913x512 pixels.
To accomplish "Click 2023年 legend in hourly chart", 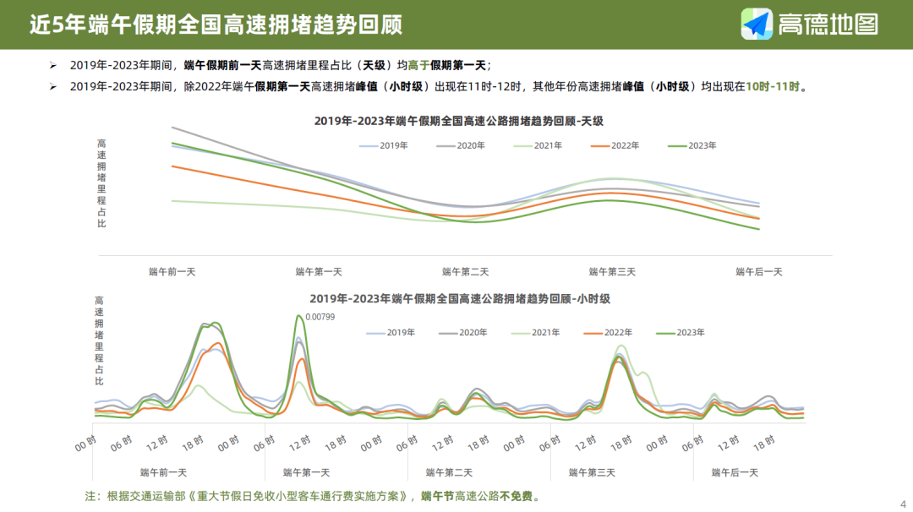I will 680,333.
